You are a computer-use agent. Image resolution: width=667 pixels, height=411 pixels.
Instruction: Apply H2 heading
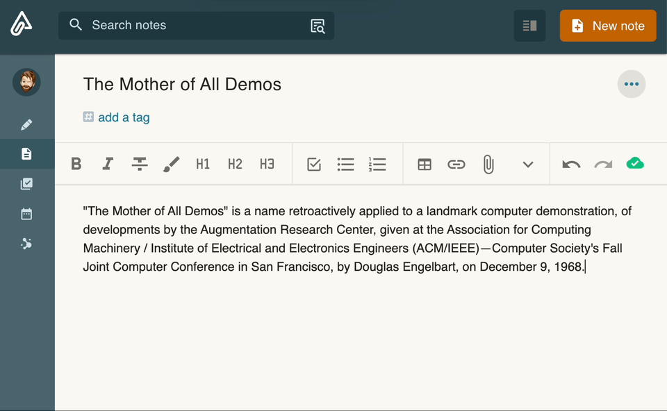[235, 164]
